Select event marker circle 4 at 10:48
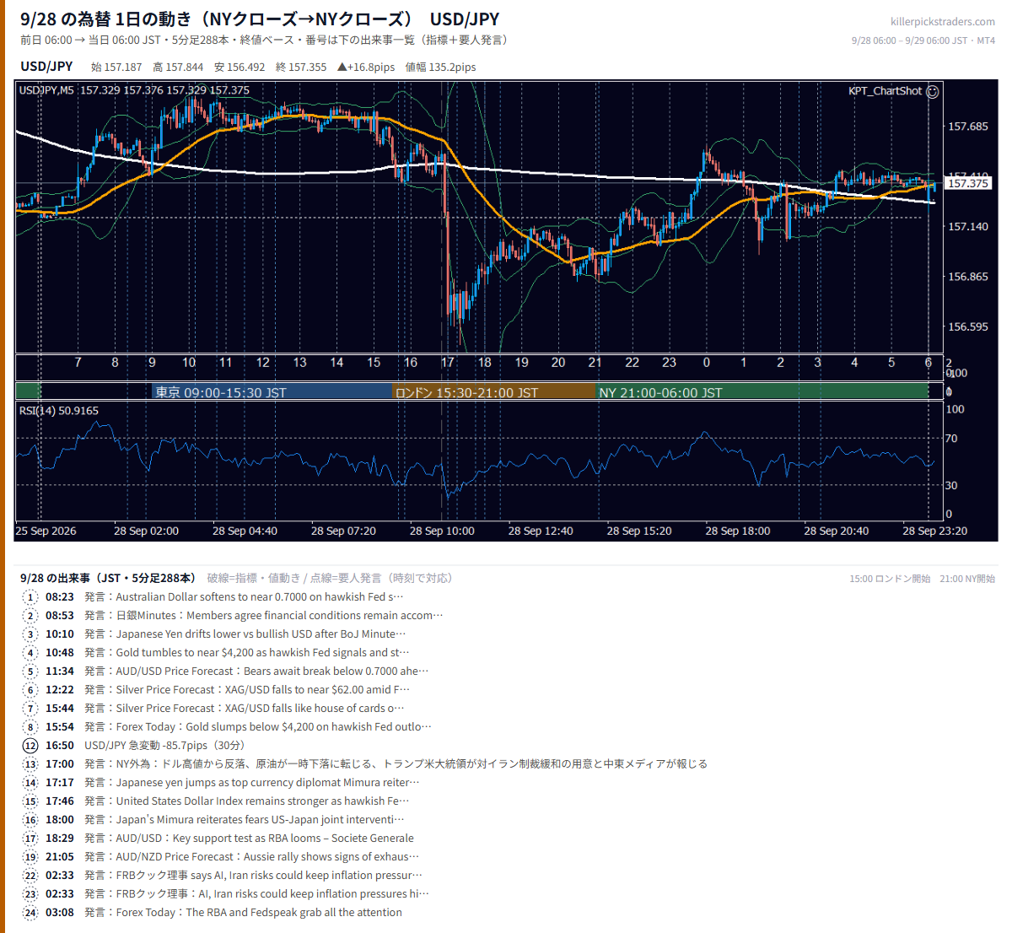This screenshot has height=933, width=1012. click(30, 653)
